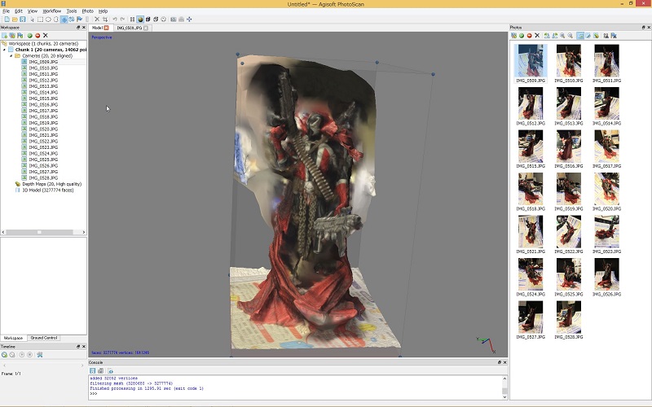This screenshot has height=407, width=652.
Task: Click the Perspective label in viewport
Action: pos(101,37)
